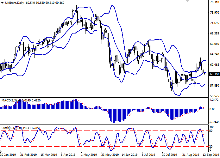Click the current price tag 60.360
The image size is (220, 158).
coord(214,74)
